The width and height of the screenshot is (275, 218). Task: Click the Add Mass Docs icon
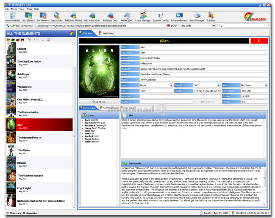coord(110,17)
